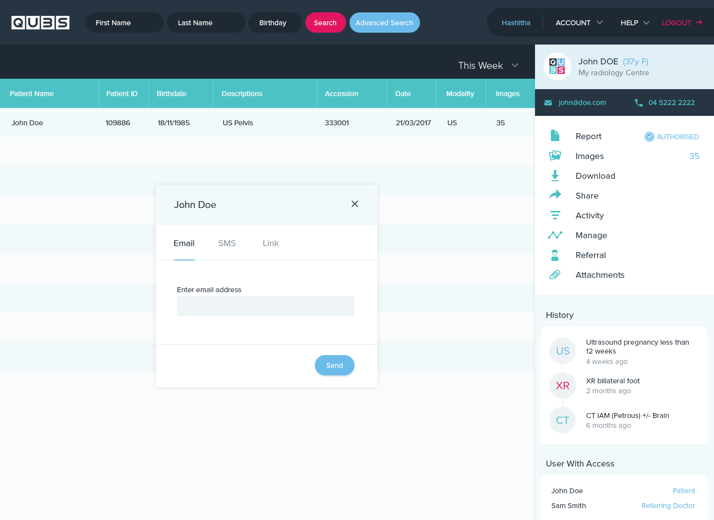Click the Manage graph icon

coord(555,235)
